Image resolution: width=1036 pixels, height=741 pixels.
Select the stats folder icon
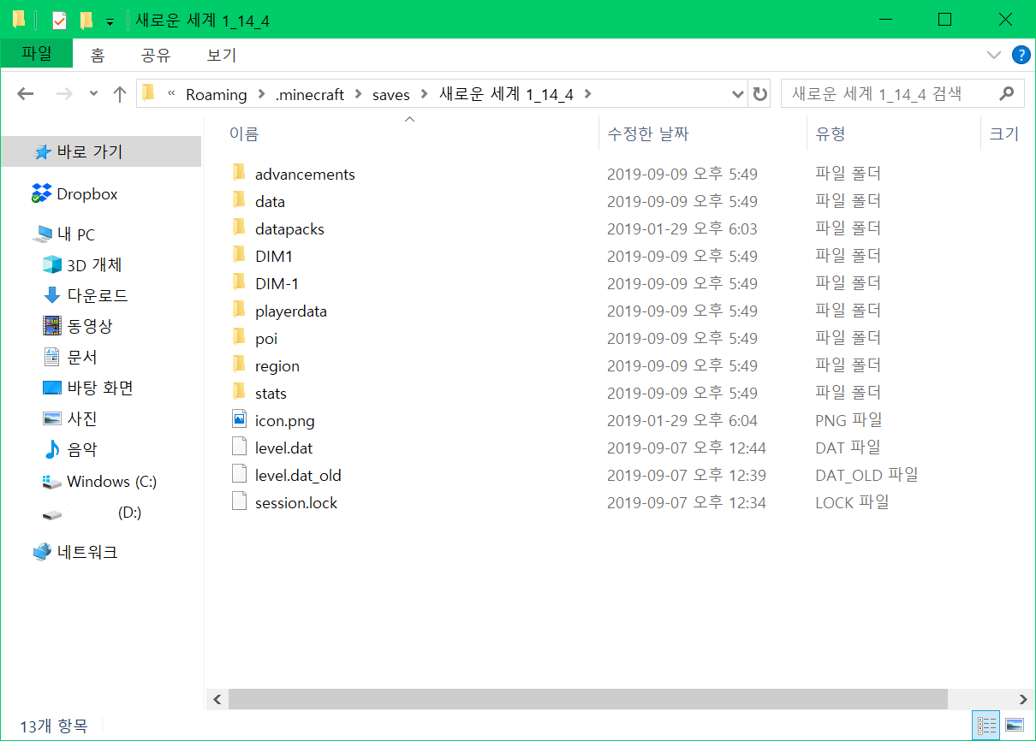pyautogui.click(x=239, y=393)
